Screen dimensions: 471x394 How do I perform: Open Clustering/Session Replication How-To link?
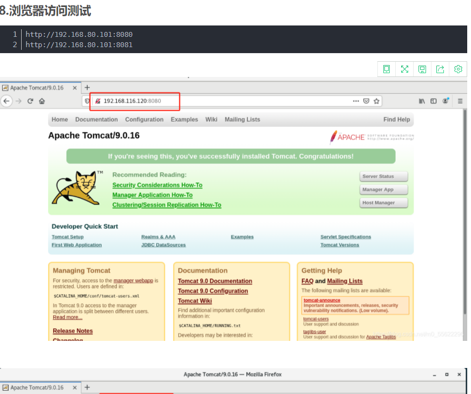(167, 205)
